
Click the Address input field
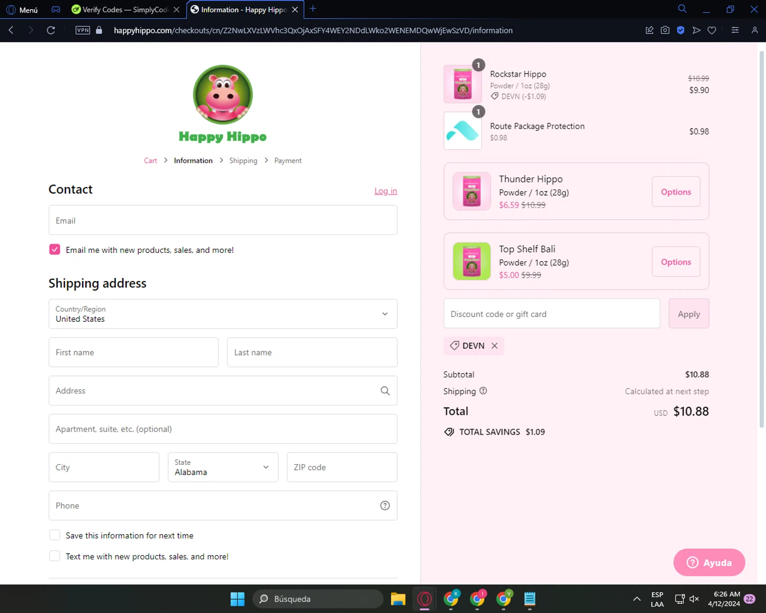(x=223, y=390)
